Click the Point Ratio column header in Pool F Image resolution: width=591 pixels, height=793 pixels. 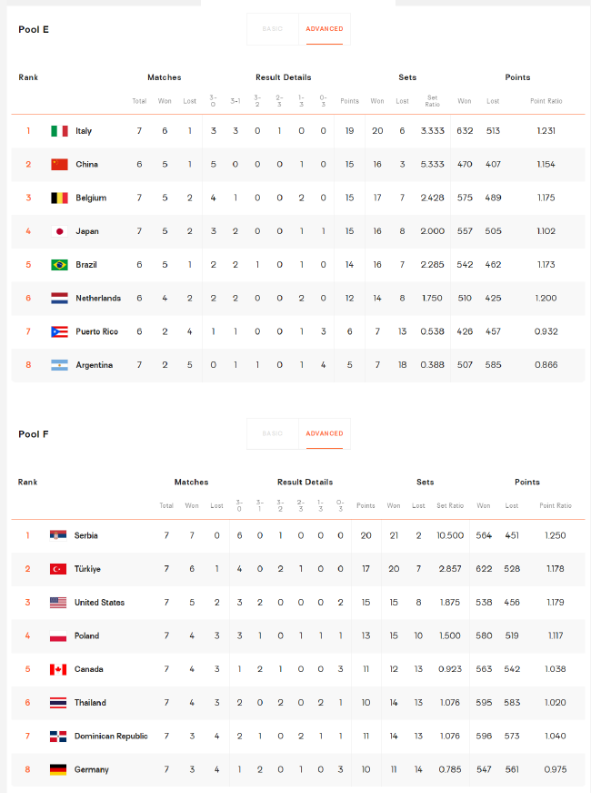click(556, 505)
